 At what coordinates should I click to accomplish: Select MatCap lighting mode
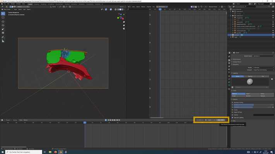tap(250, 76)
